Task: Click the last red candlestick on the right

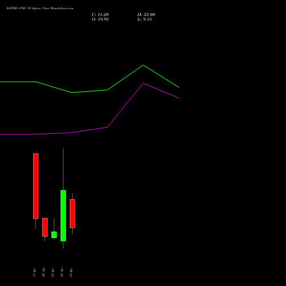Action: click(x=72, y=213)
